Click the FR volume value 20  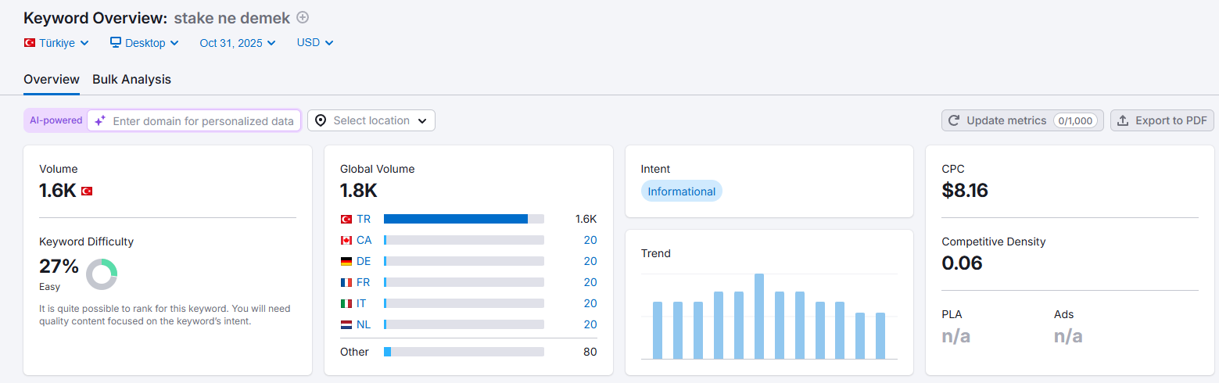click(x=590, y=282)
